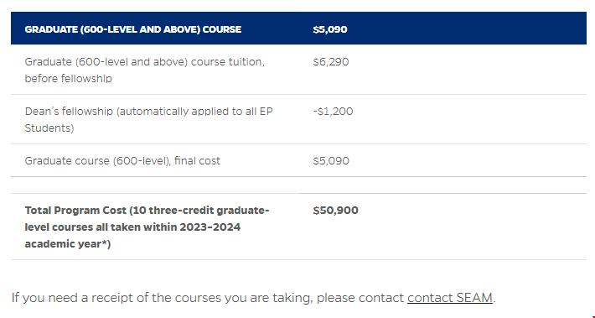Click '(automatically applied to all EP' text
This screenshot has height=318, width=595.
(194, 112)
